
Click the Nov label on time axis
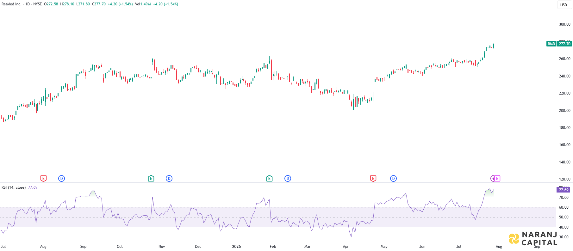162,247
